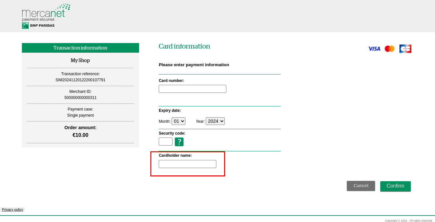Screen dimensions: 435x222
Task: Click the Mastercard logo
Action: pos(389,49)
